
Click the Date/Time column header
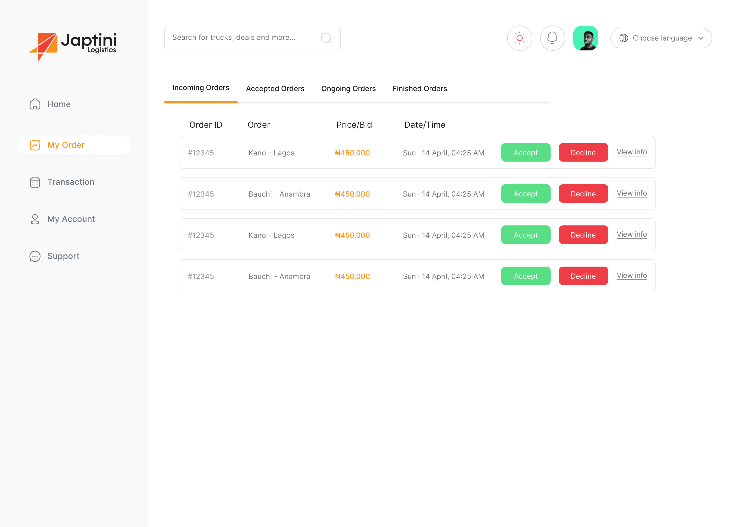click(x=425, y=125)
